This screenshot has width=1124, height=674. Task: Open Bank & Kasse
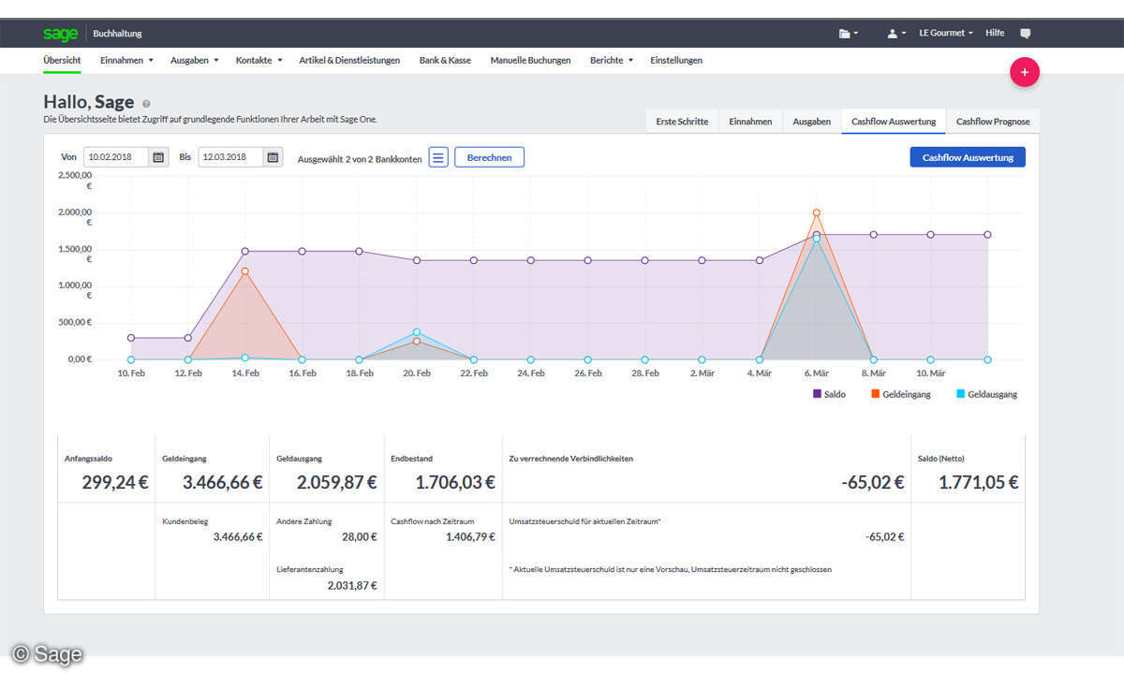[x=445, y=60]
